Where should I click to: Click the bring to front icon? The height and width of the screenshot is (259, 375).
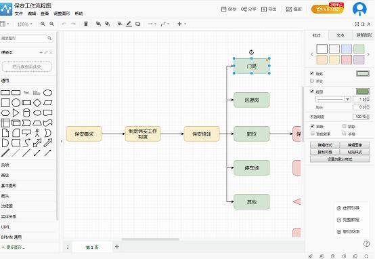(98, 24)
